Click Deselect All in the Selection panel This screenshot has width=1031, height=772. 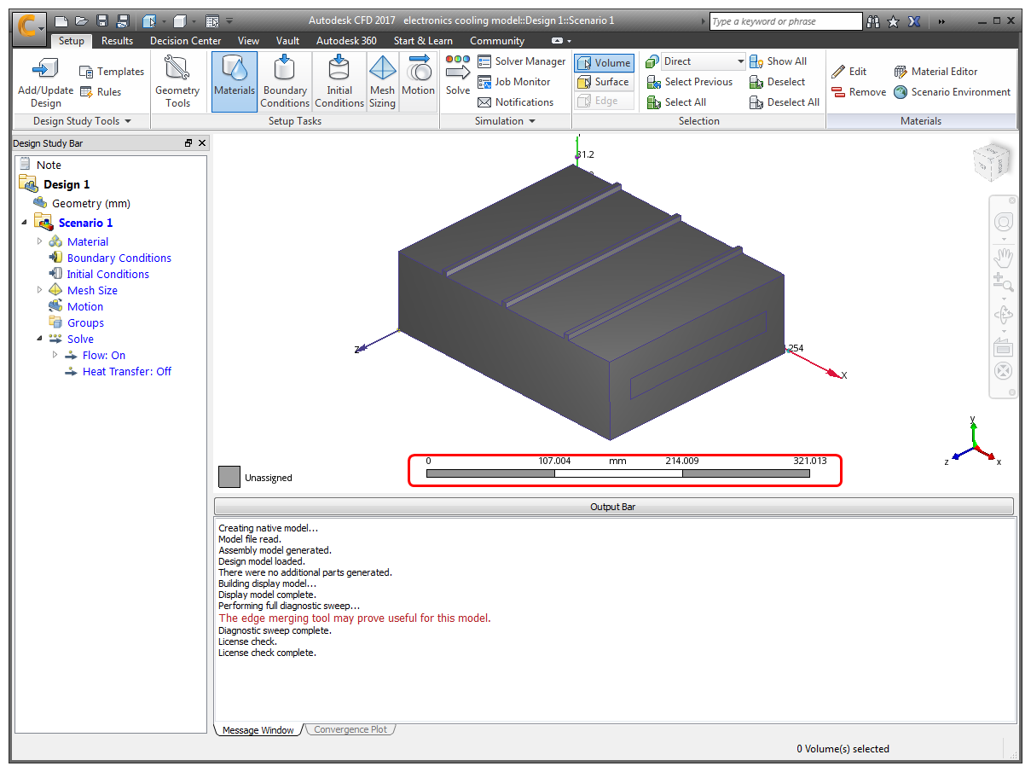click(785, 102)
